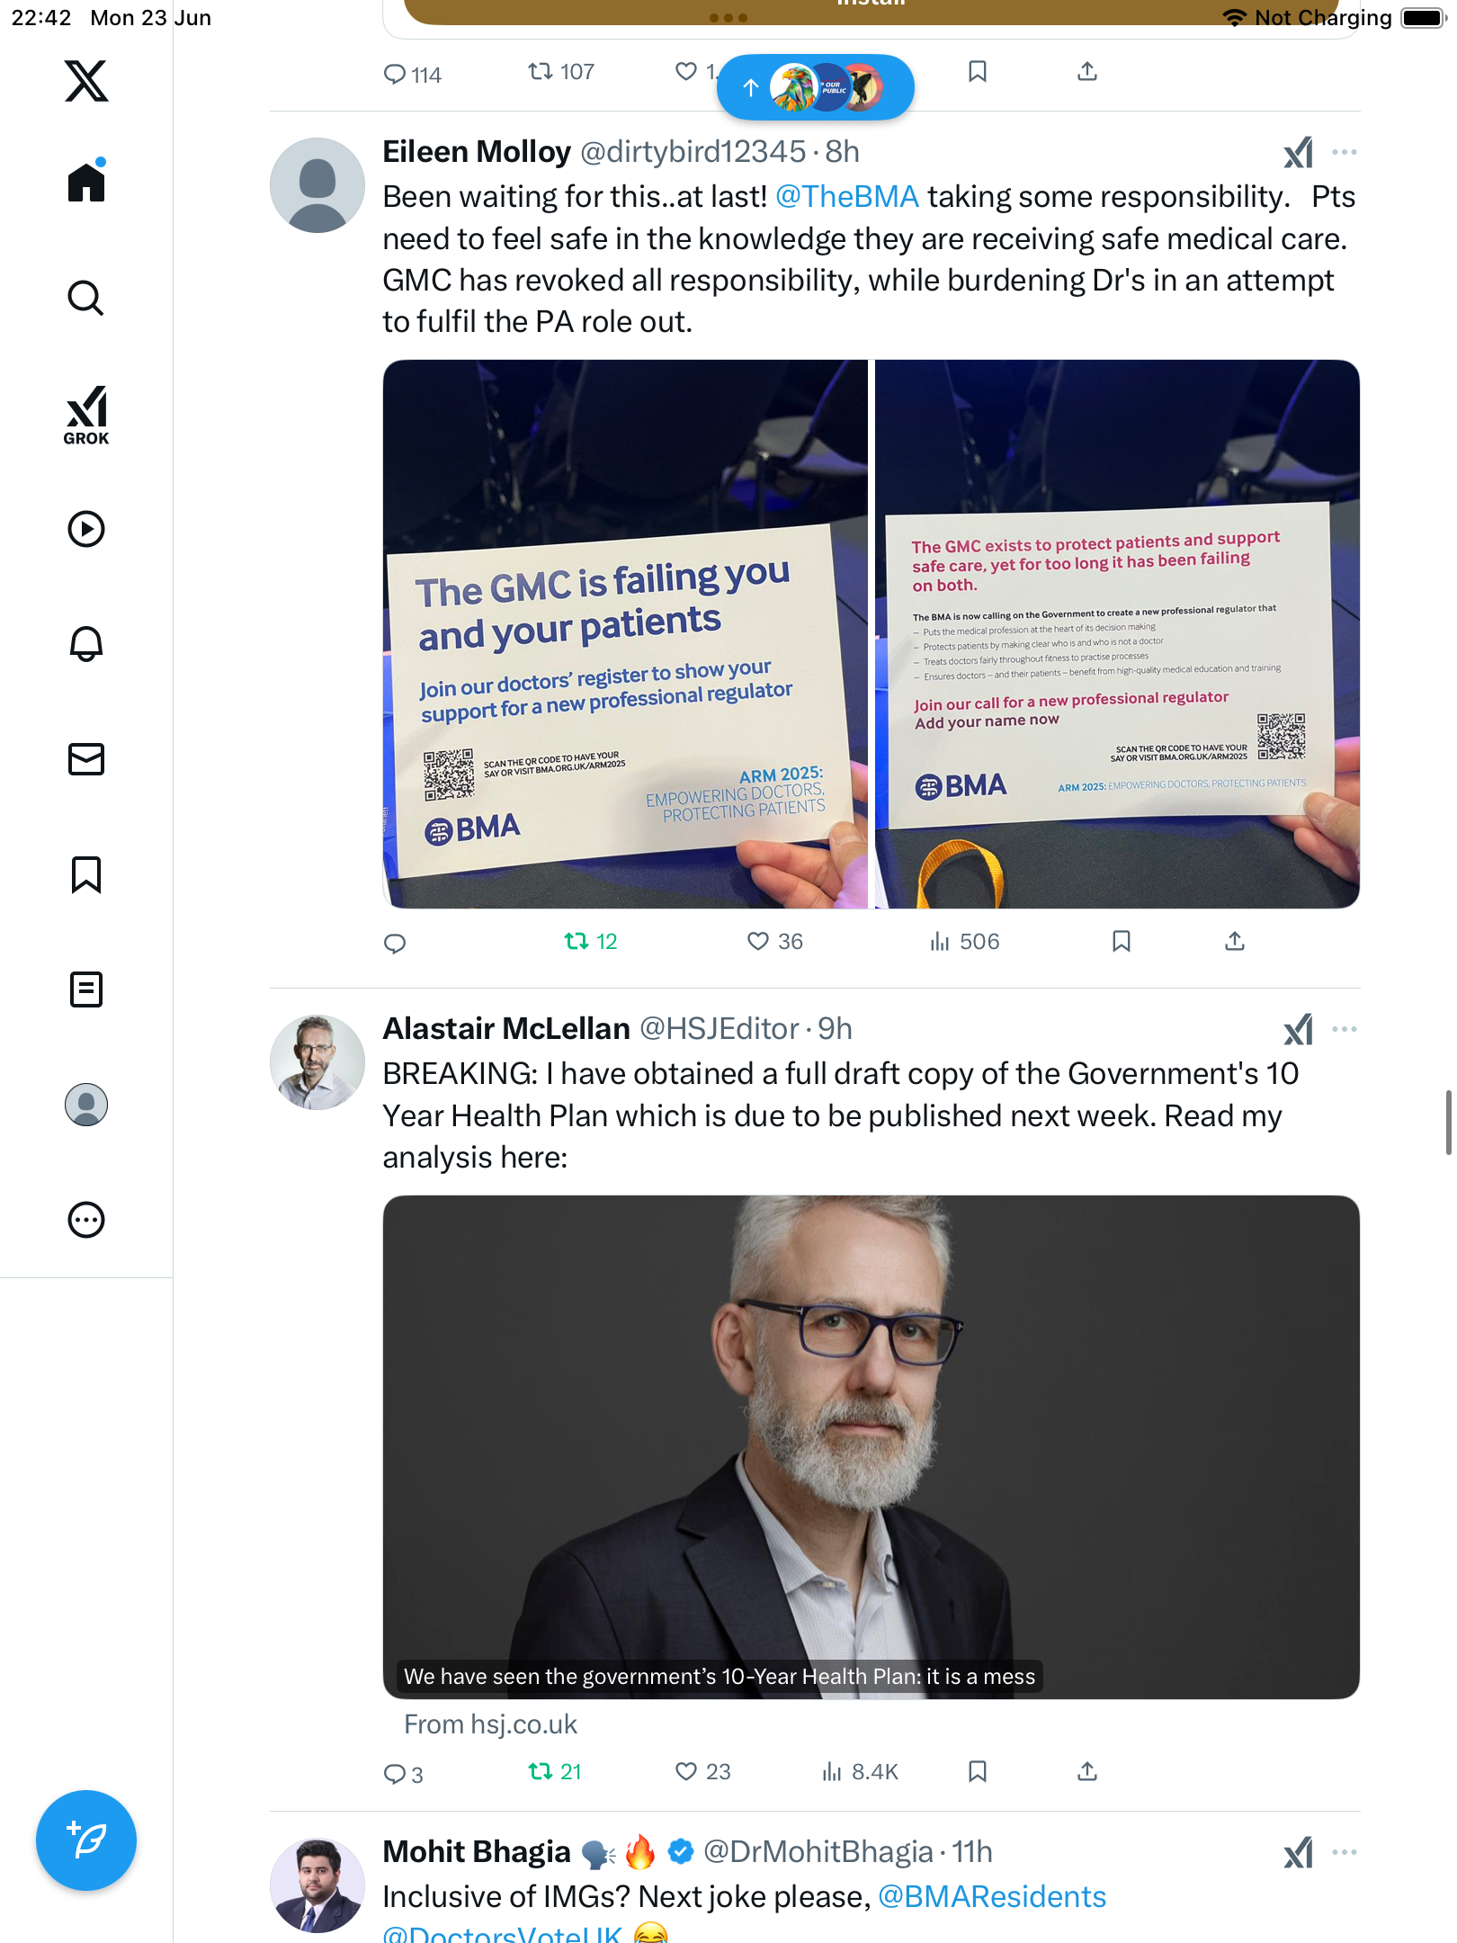Like Eileen Molloy's post
Image resolution: width=1457 pixels, height=1943 pixels.
(774, 941)
